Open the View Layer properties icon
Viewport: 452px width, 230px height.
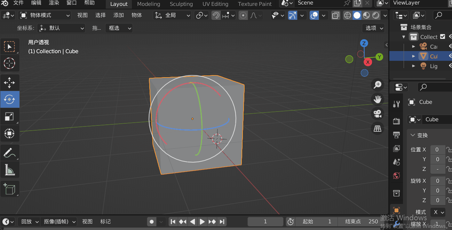click(396, 149)
